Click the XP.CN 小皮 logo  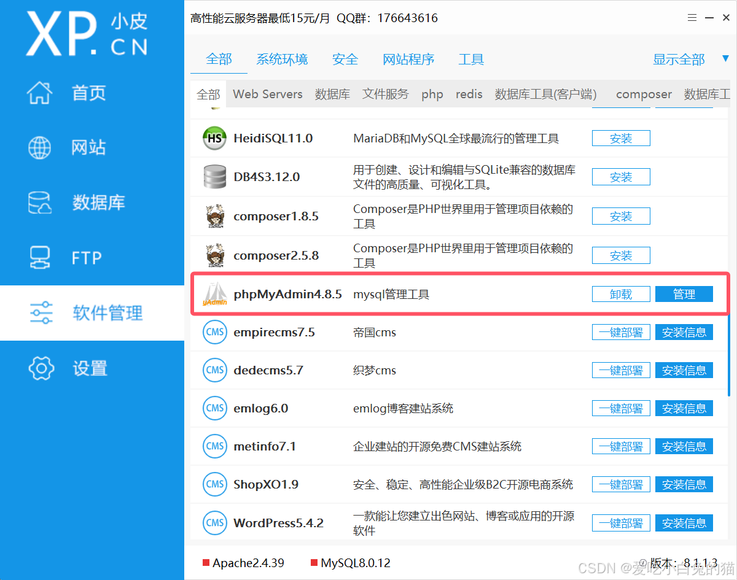pyautogui.click(x=87, y=34)
